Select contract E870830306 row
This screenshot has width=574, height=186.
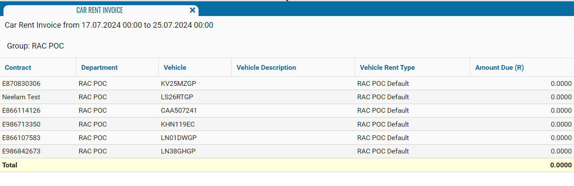point(21,83)
